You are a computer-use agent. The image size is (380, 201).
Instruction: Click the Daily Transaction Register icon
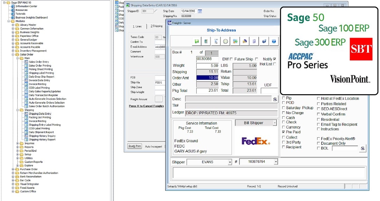pos(26,95)
